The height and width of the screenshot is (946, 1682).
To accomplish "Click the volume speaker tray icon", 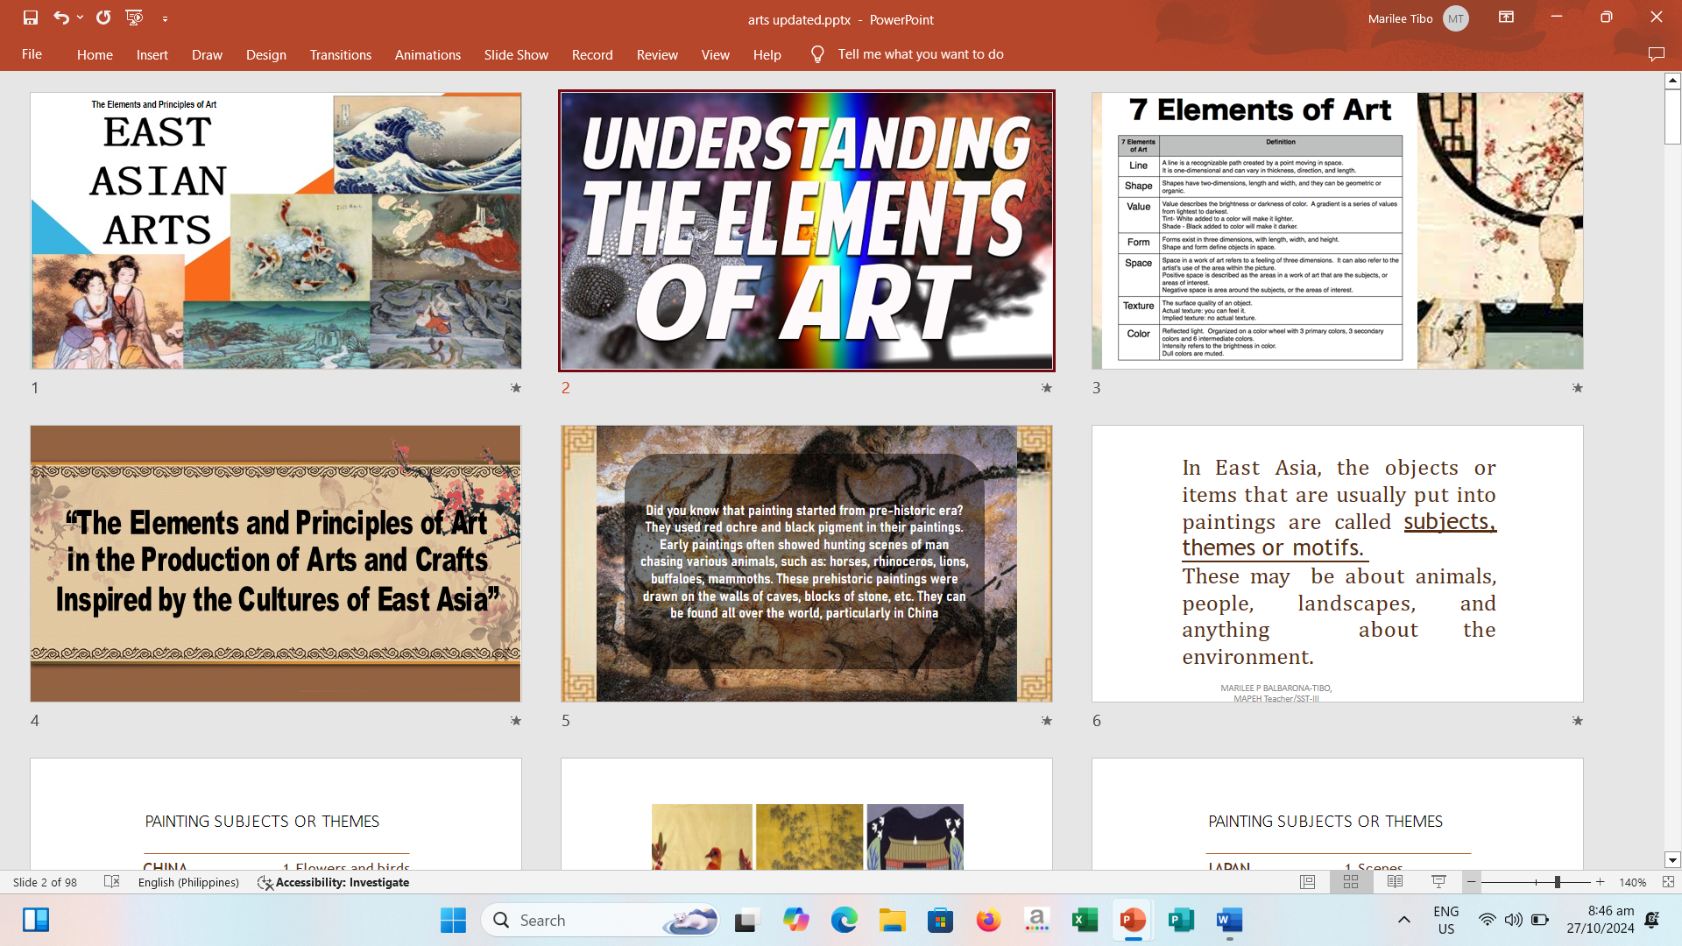I will click(1513, 920).
